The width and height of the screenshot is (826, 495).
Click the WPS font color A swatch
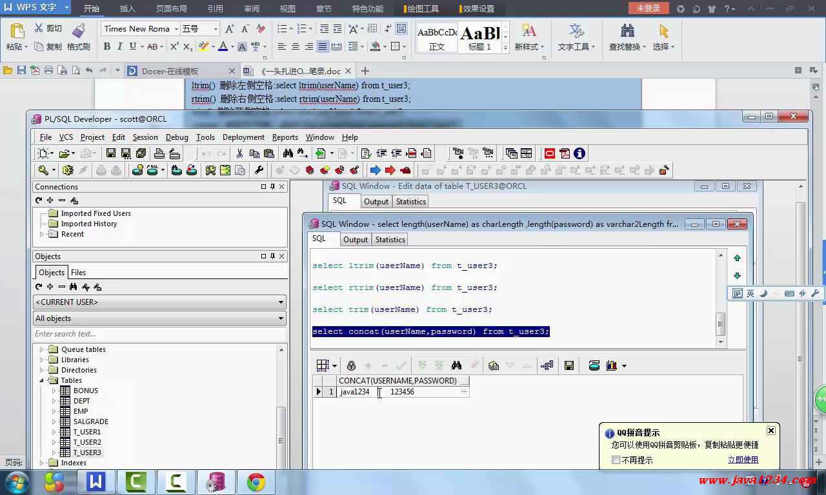click(x=223, y=46)
